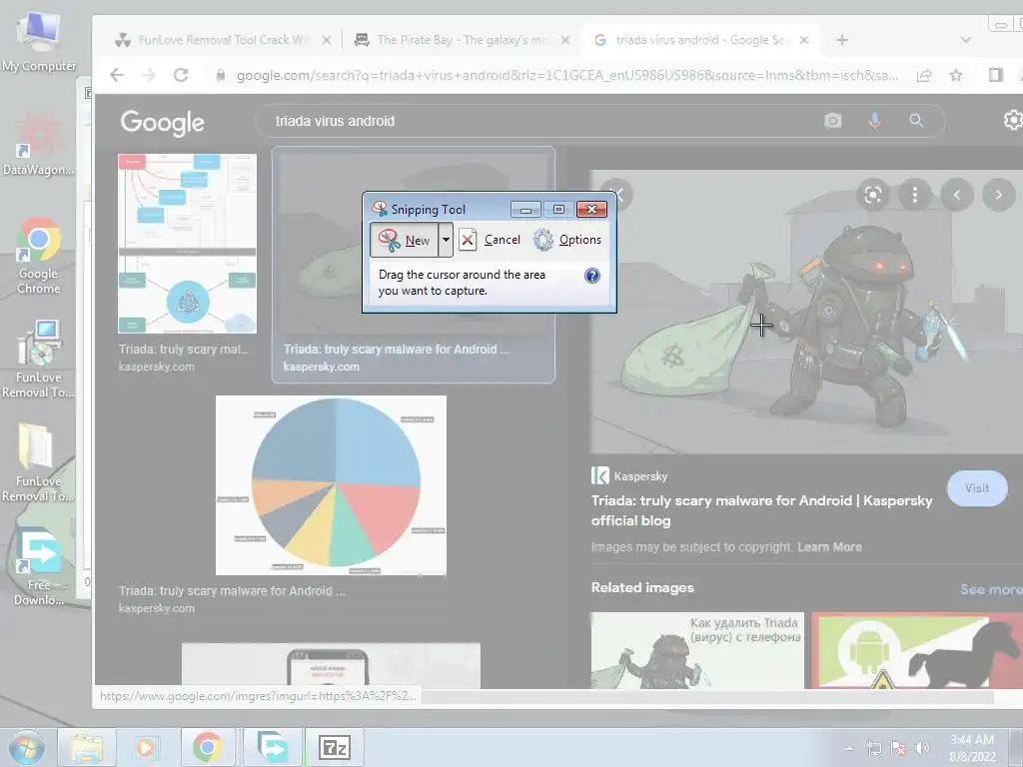
Task: Click the share page icon in address bar
Action: tap(924, 76)
